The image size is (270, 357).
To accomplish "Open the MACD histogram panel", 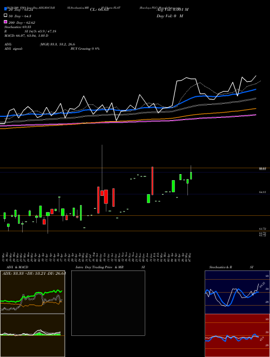I will [x=32, y=335].
